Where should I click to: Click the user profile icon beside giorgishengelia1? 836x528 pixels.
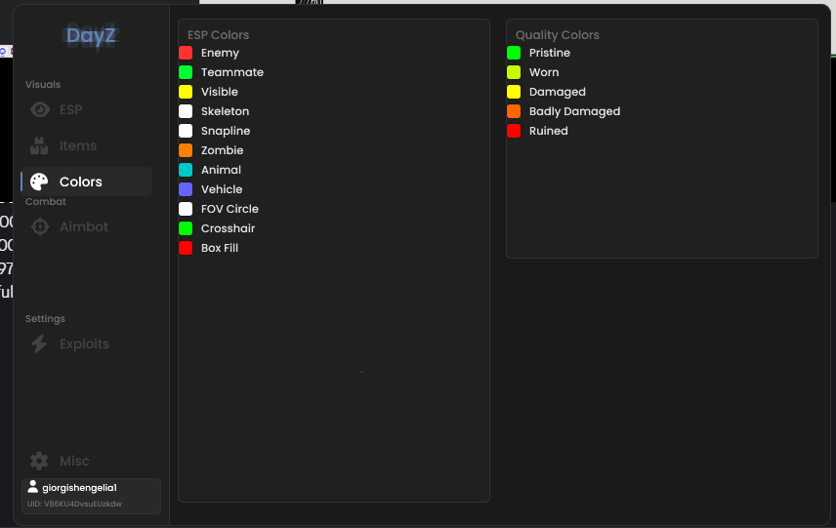point(33,486)
